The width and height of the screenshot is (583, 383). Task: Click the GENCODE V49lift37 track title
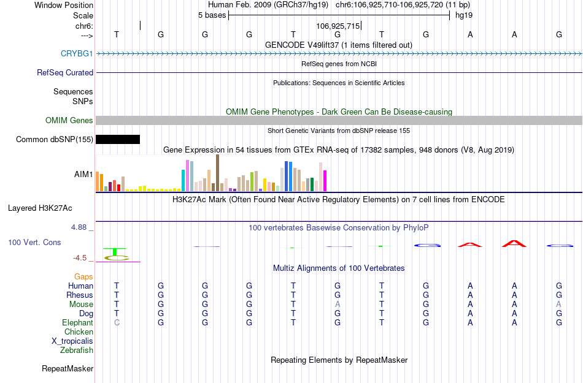(x=338, y=45)
